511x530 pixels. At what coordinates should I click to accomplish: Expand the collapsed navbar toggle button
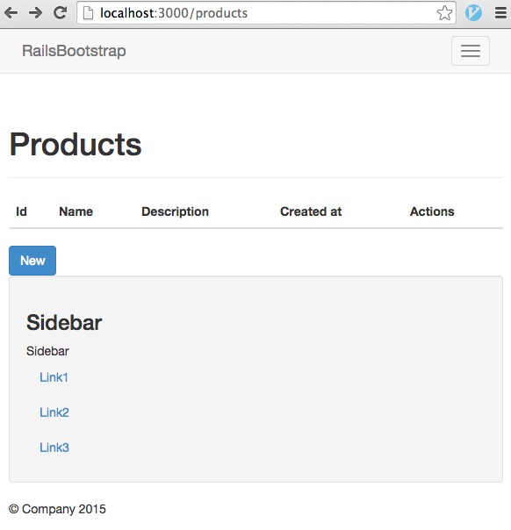[471, 51]
